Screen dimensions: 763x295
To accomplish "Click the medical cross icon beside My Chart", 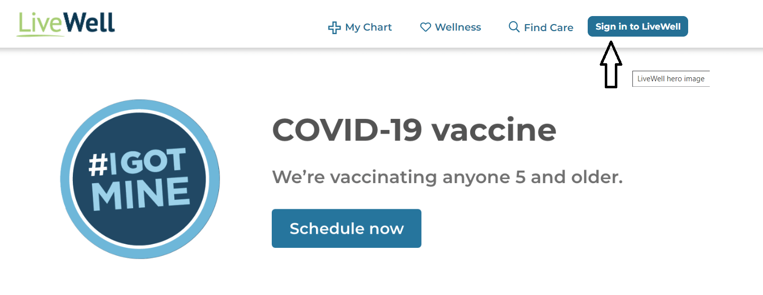I will pyautogui.click(x=334, y=27).
